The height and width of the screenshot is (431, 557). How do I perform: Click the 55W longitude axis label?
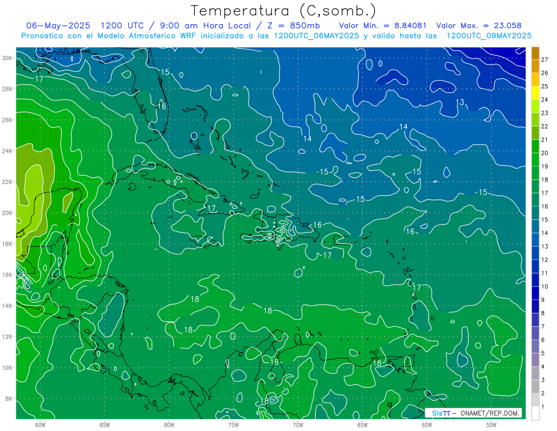click(492, 425)
